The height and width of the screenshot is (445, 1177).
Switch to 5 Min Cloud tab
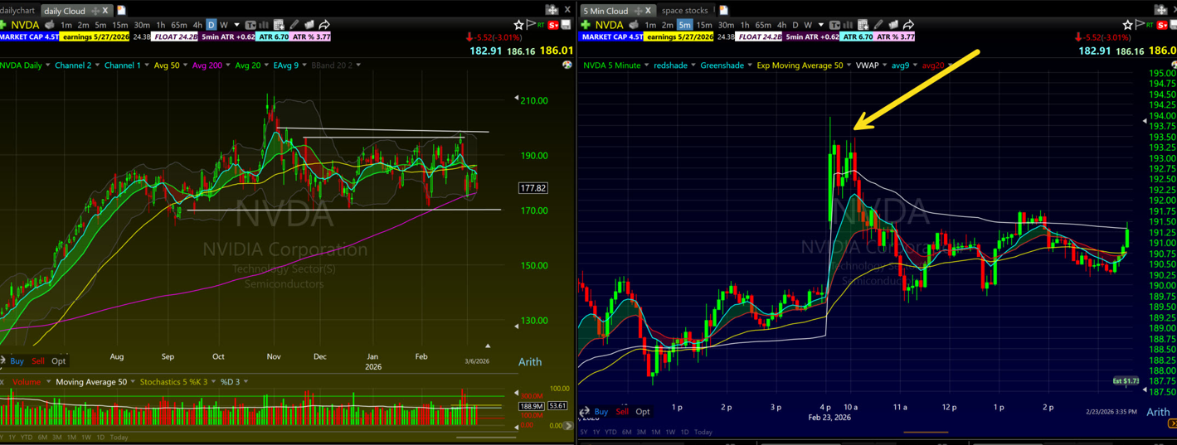point(606,11)
